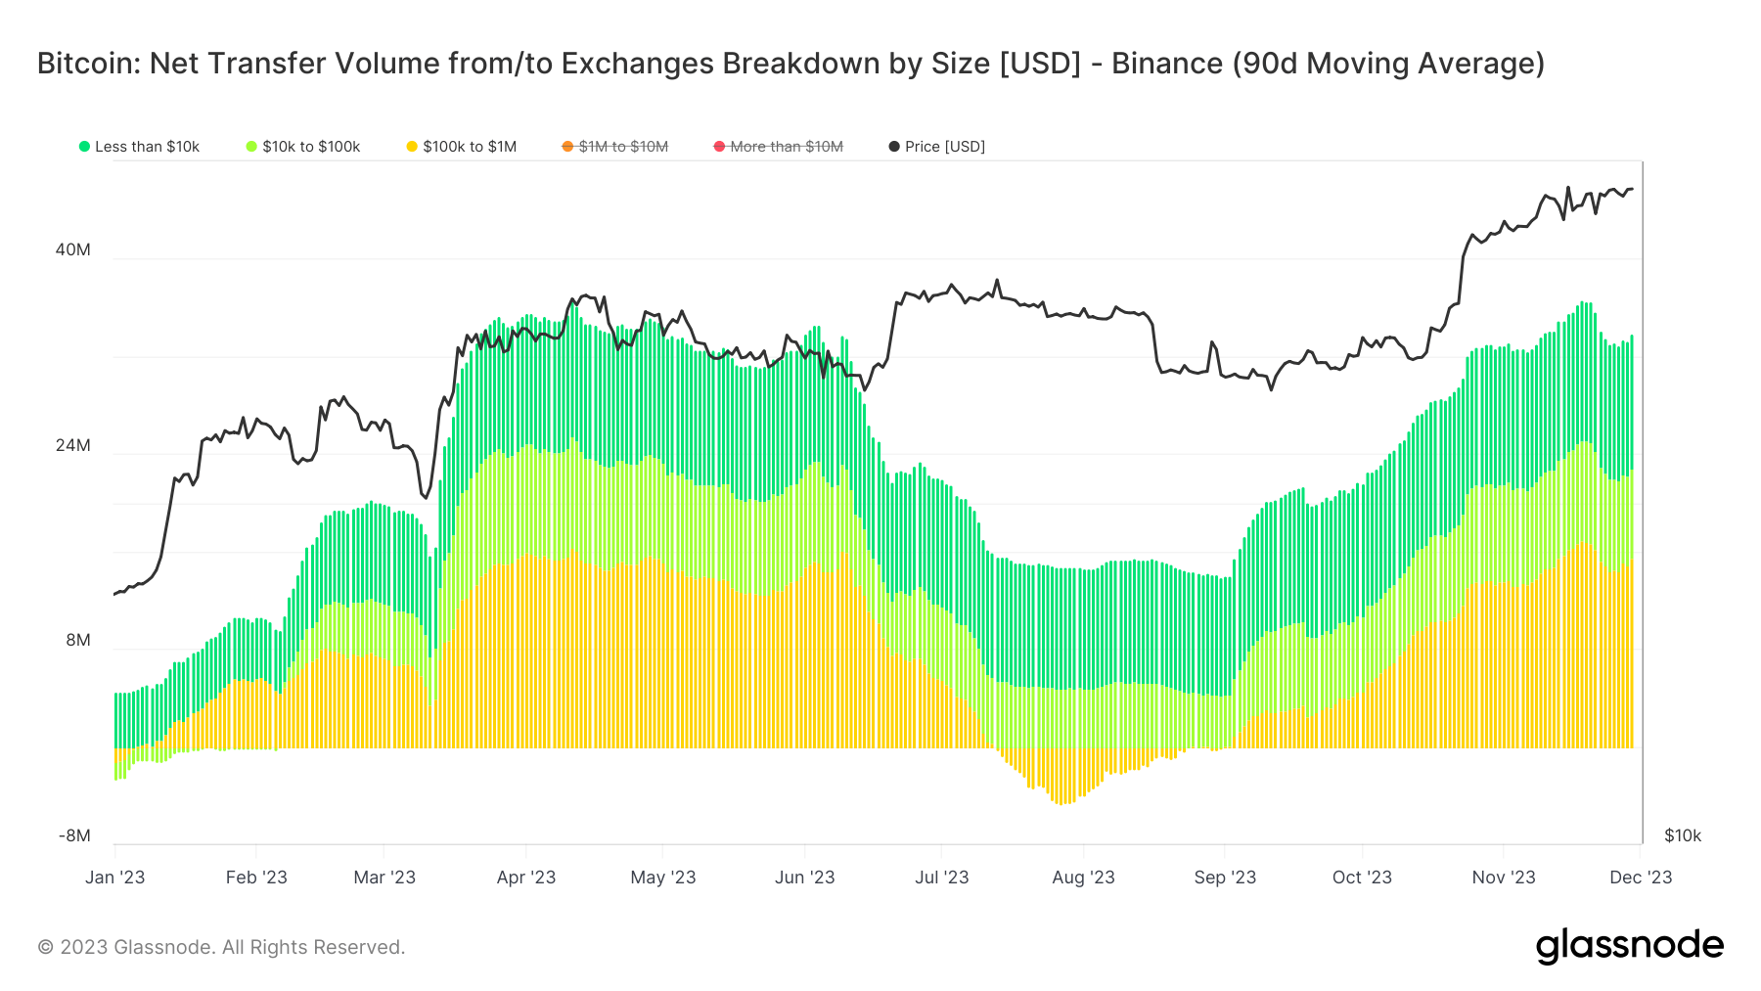1761x991 pixels.
Task: Click the lime dot beside '$10k to $100k'
Action: click(x=251, y=147)
